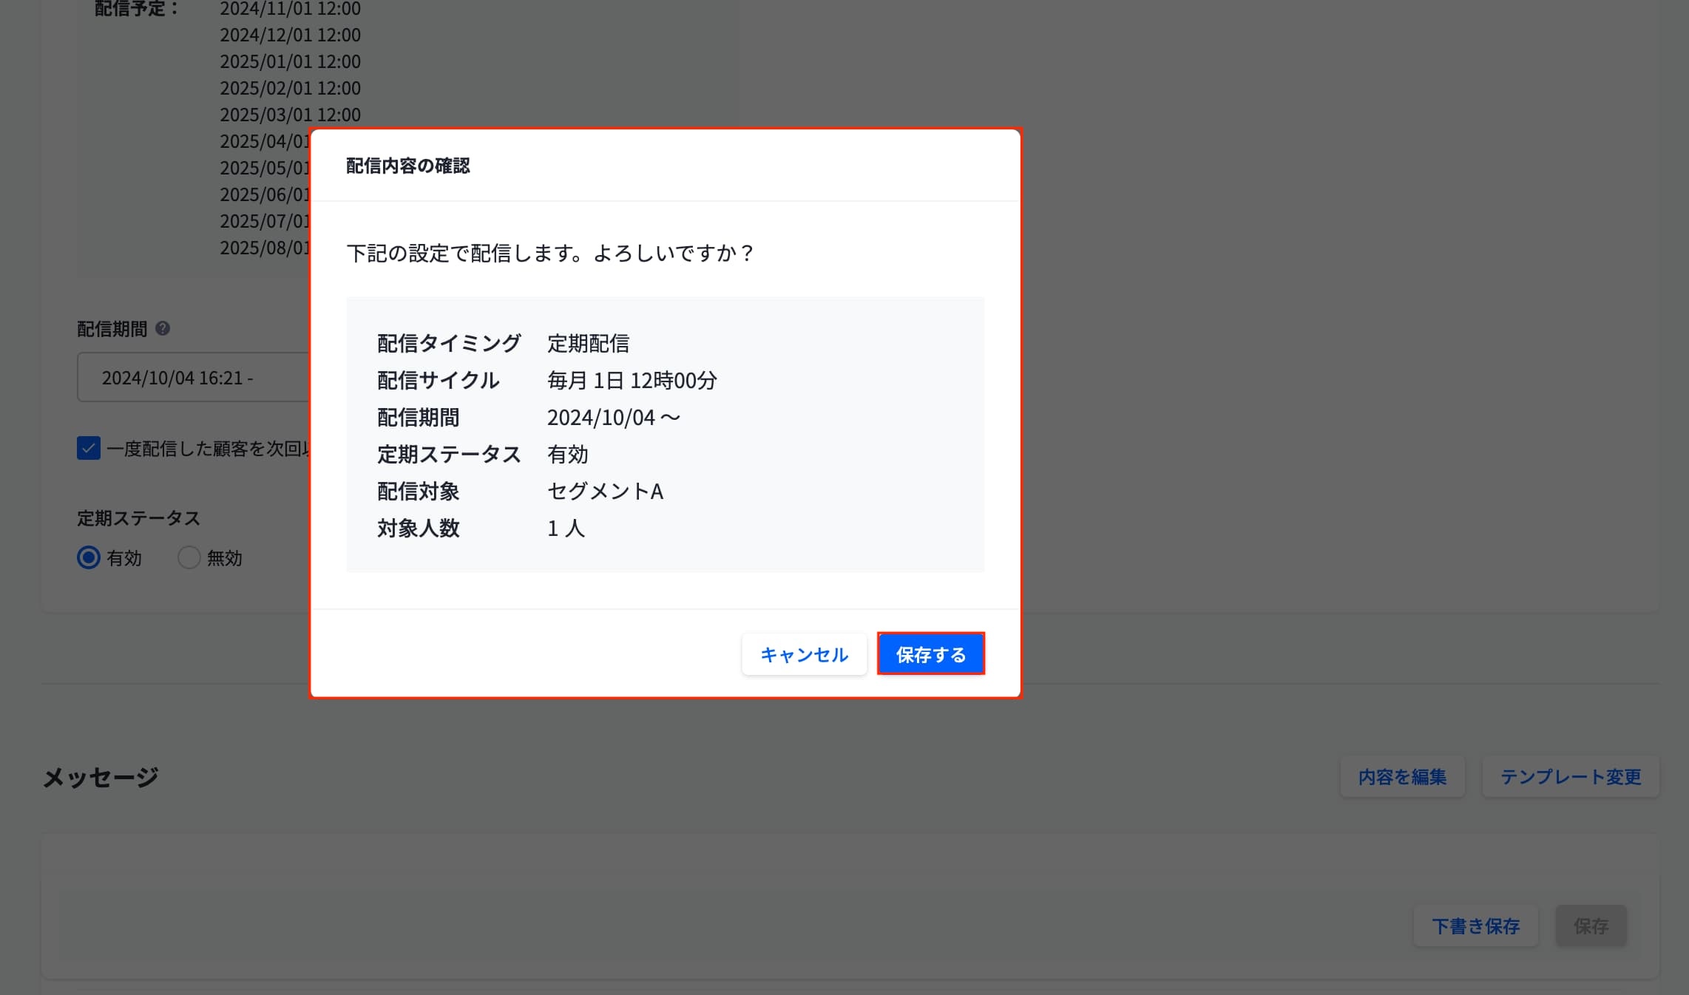Image resolution: width=1689 pixels, height=995 pixels.
Task: Click the セグメントA target value
Action: pos(605,492)
